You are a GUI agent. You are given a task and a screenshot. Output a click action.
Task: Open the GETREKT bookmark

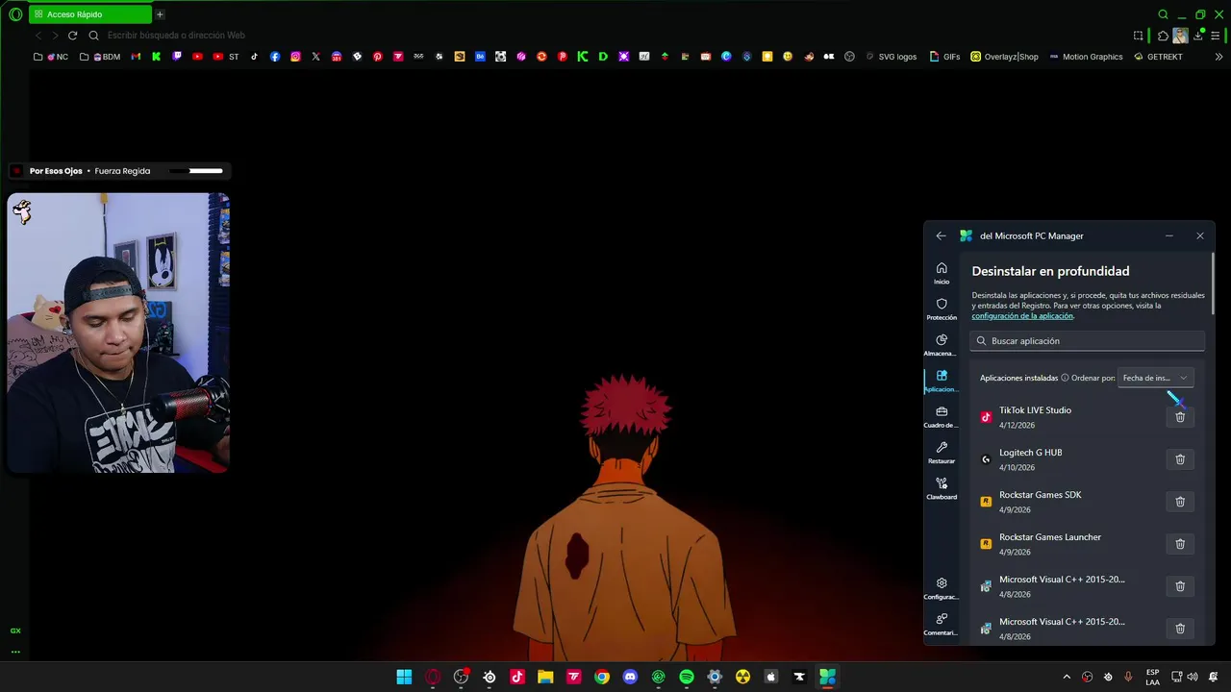point(1158,57)
